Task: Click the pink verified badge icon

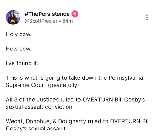Action: 75,14
